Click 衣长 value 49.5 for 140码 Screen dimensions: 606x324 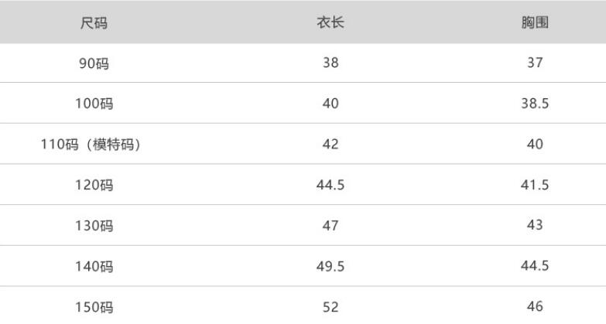tap(330, 267)
